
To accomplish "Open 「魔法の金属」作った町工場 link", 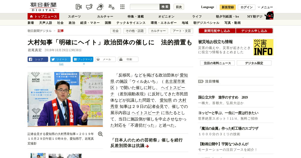I will 228,129.
